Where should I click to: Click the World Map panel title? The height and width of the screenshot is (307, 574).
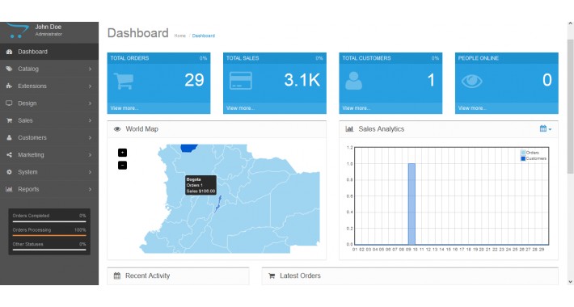tap(141, 129)
